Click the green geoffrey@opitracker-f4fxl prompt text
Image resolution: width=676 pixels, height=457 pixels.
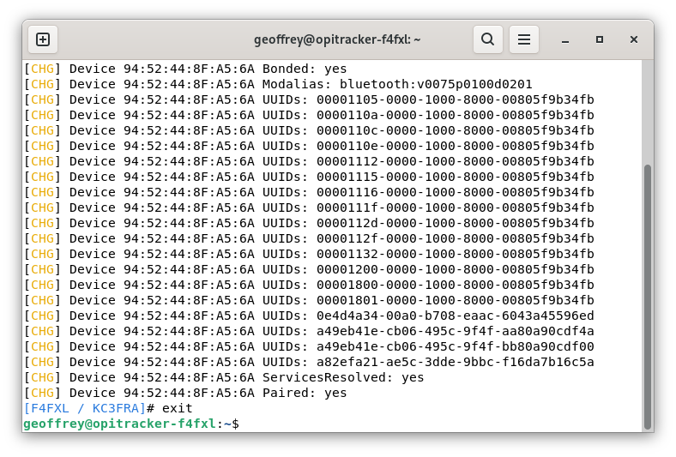[120, 424]
